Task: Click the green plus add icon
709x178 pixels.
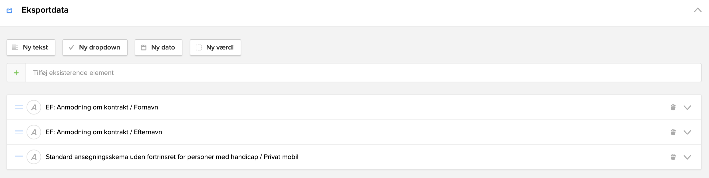Action: pos(16,73)
